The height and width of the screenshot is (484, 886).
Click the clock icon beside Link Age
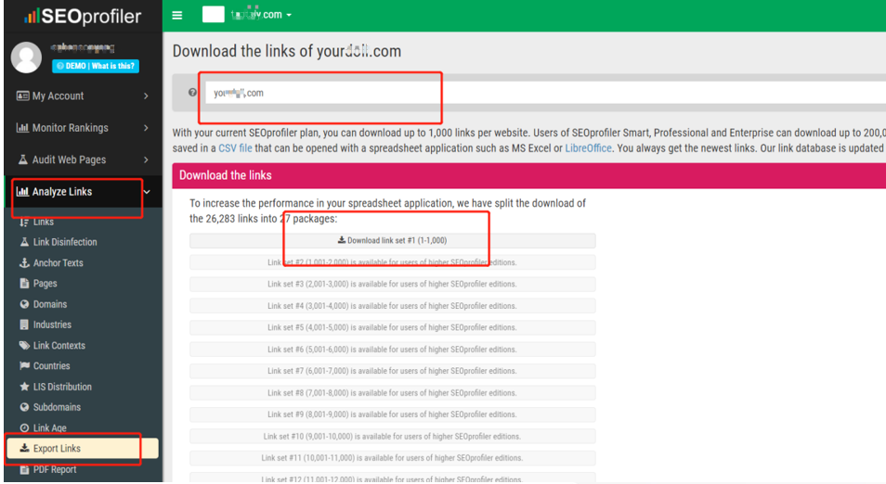click(x=24, y=427)
